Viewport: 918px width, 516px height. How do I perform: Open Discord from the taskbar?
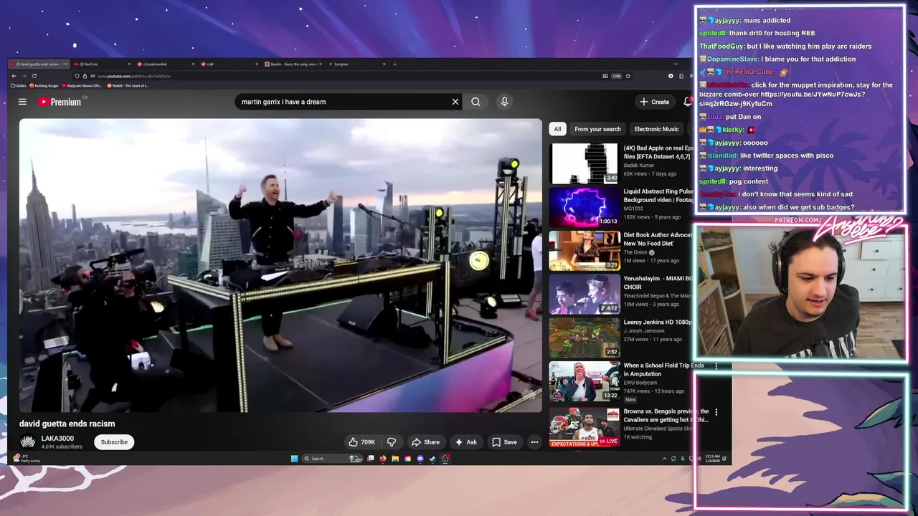[420, 459]
